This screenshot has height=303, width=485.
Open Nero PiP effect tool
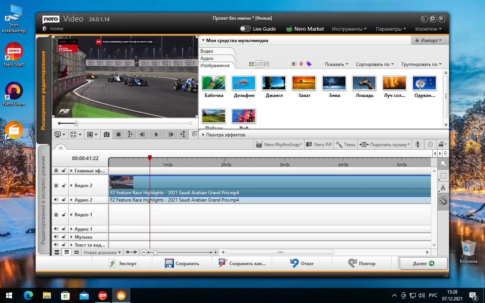[319, 144]
